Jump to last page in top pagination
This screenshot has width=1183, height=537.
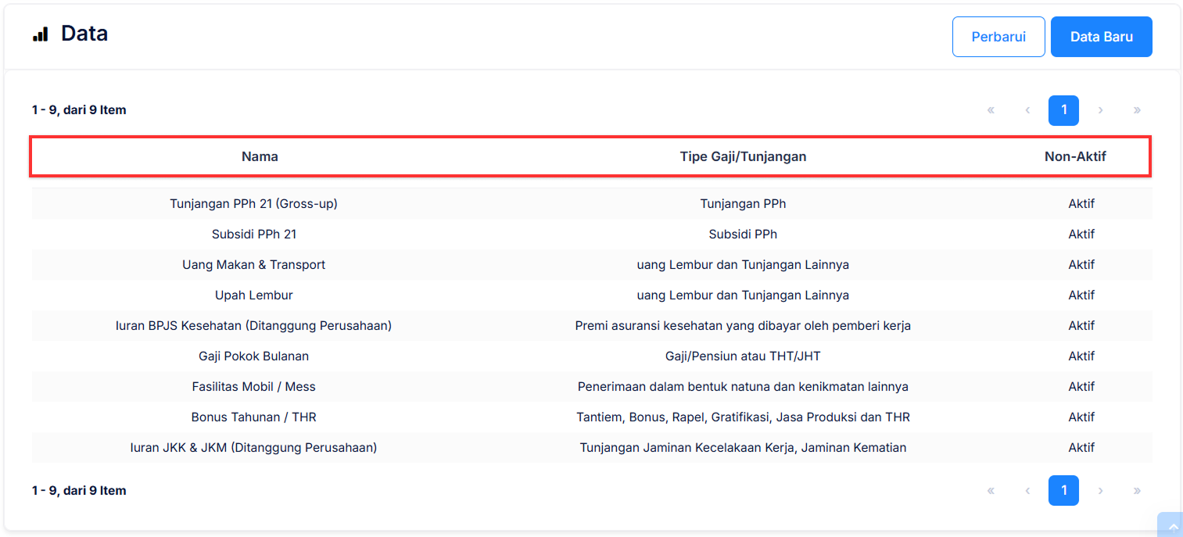[x=1137, y=110]
